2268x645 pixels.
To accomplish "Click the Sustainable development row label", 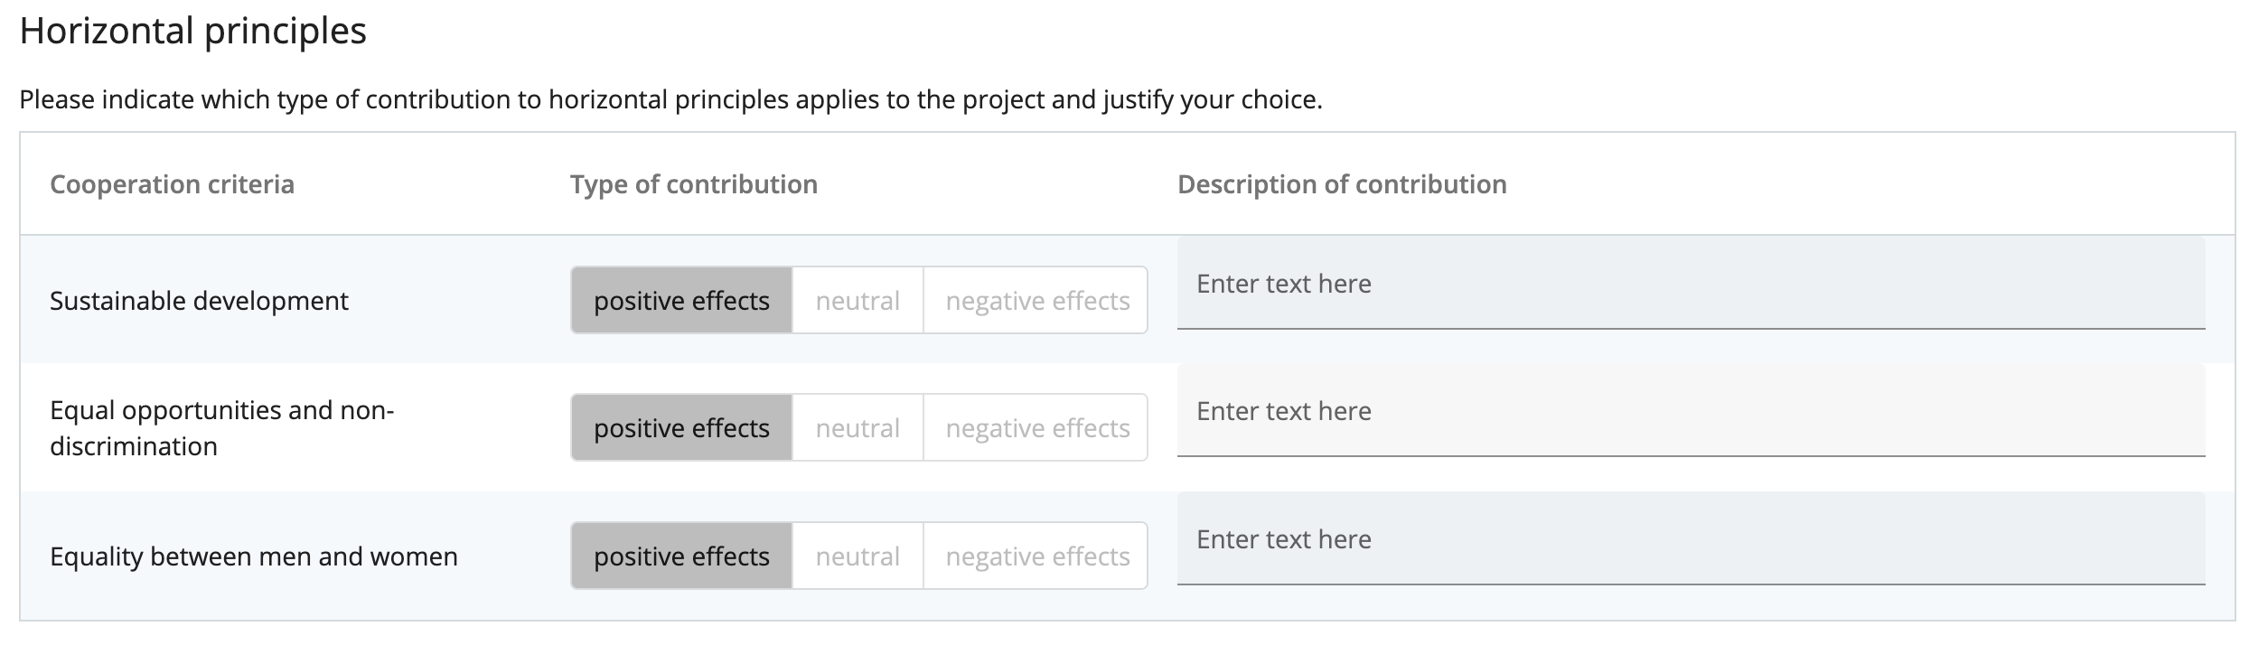I will pos(199,301).
